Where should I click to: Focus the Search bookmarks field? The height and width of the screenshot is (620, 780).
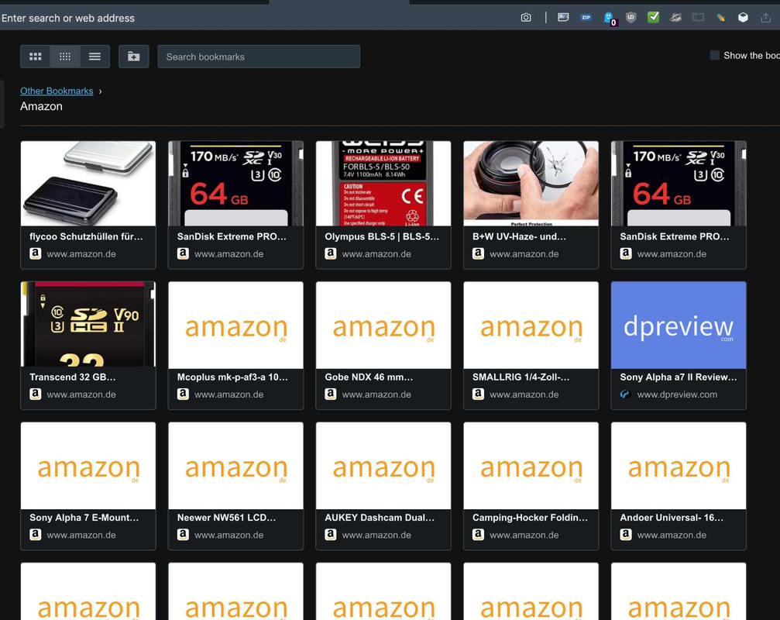pyautogui.click(x=259, y=57)
